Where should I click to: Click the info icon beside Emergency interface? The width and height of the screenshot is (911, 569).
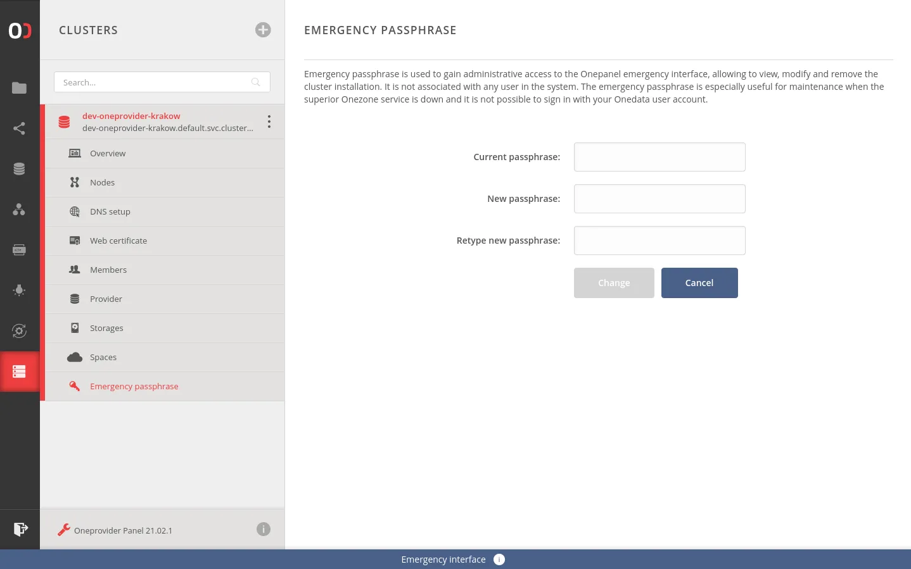pos(499,559)
